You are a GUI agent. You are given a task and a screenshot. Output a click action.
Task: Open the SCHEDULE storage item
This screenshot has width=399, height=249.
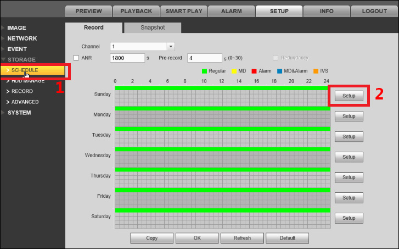tap(32, 70)
